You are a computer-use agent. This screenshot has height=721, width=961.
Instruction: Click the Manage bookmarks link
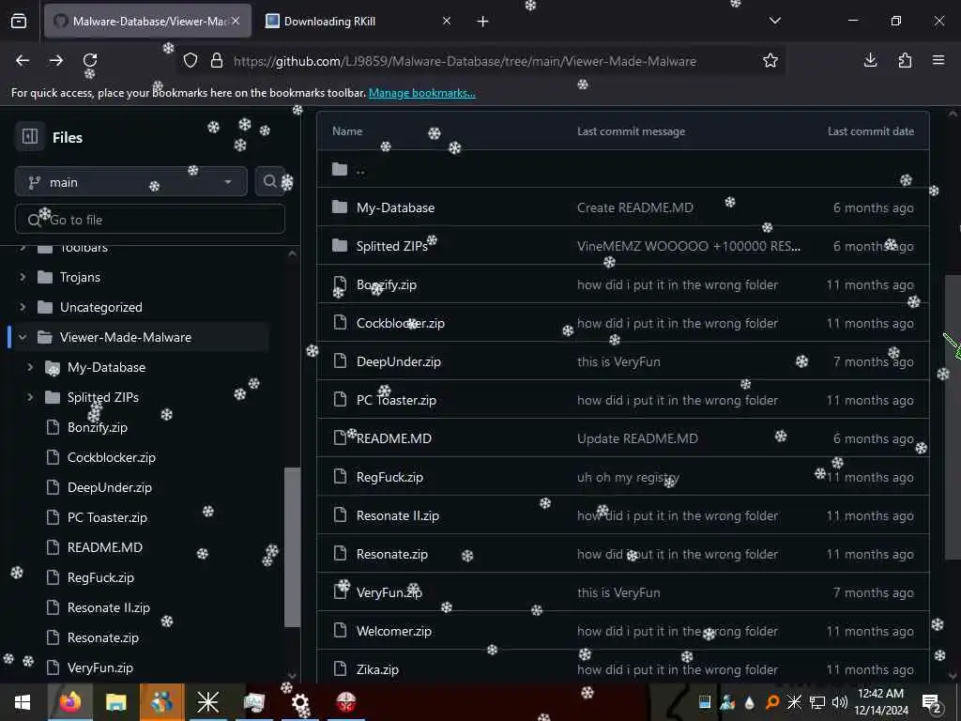click(421, 93)
